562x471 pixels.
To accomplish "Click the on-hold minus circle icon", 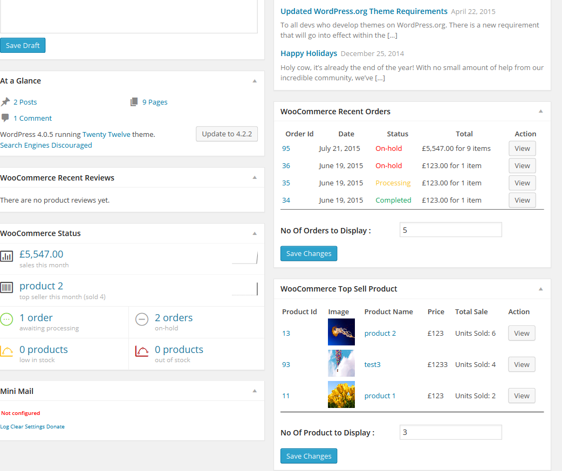I will coord(141,319).
